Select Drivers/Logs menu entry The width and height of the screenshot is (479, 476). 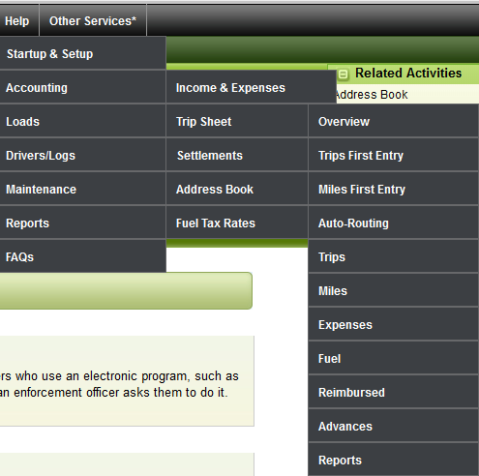click(83, 155)
